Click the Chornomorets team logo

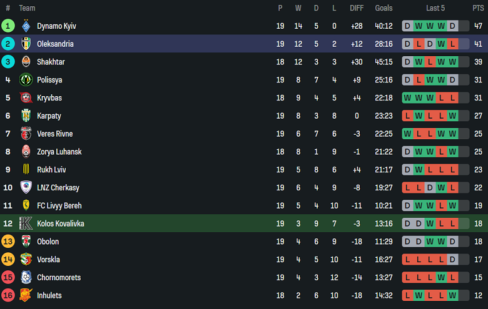[26, 277]
